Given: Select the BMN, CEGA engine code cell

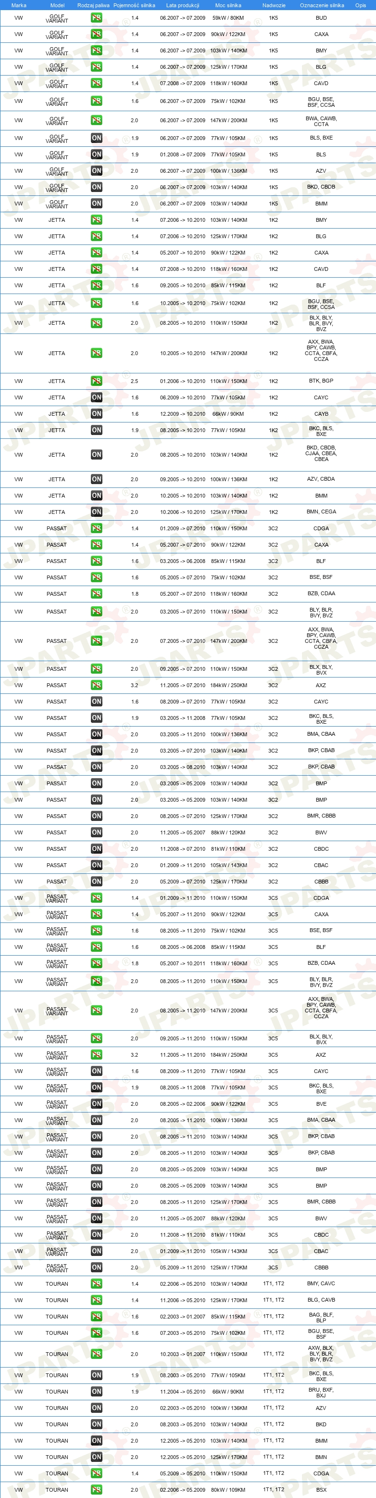Looking at the screenshot, I should [x=321, y=512].
